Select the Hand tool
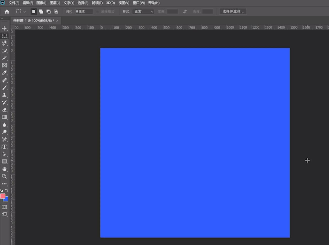The height and width of the screenshot is (245, 329). (4, 169)
